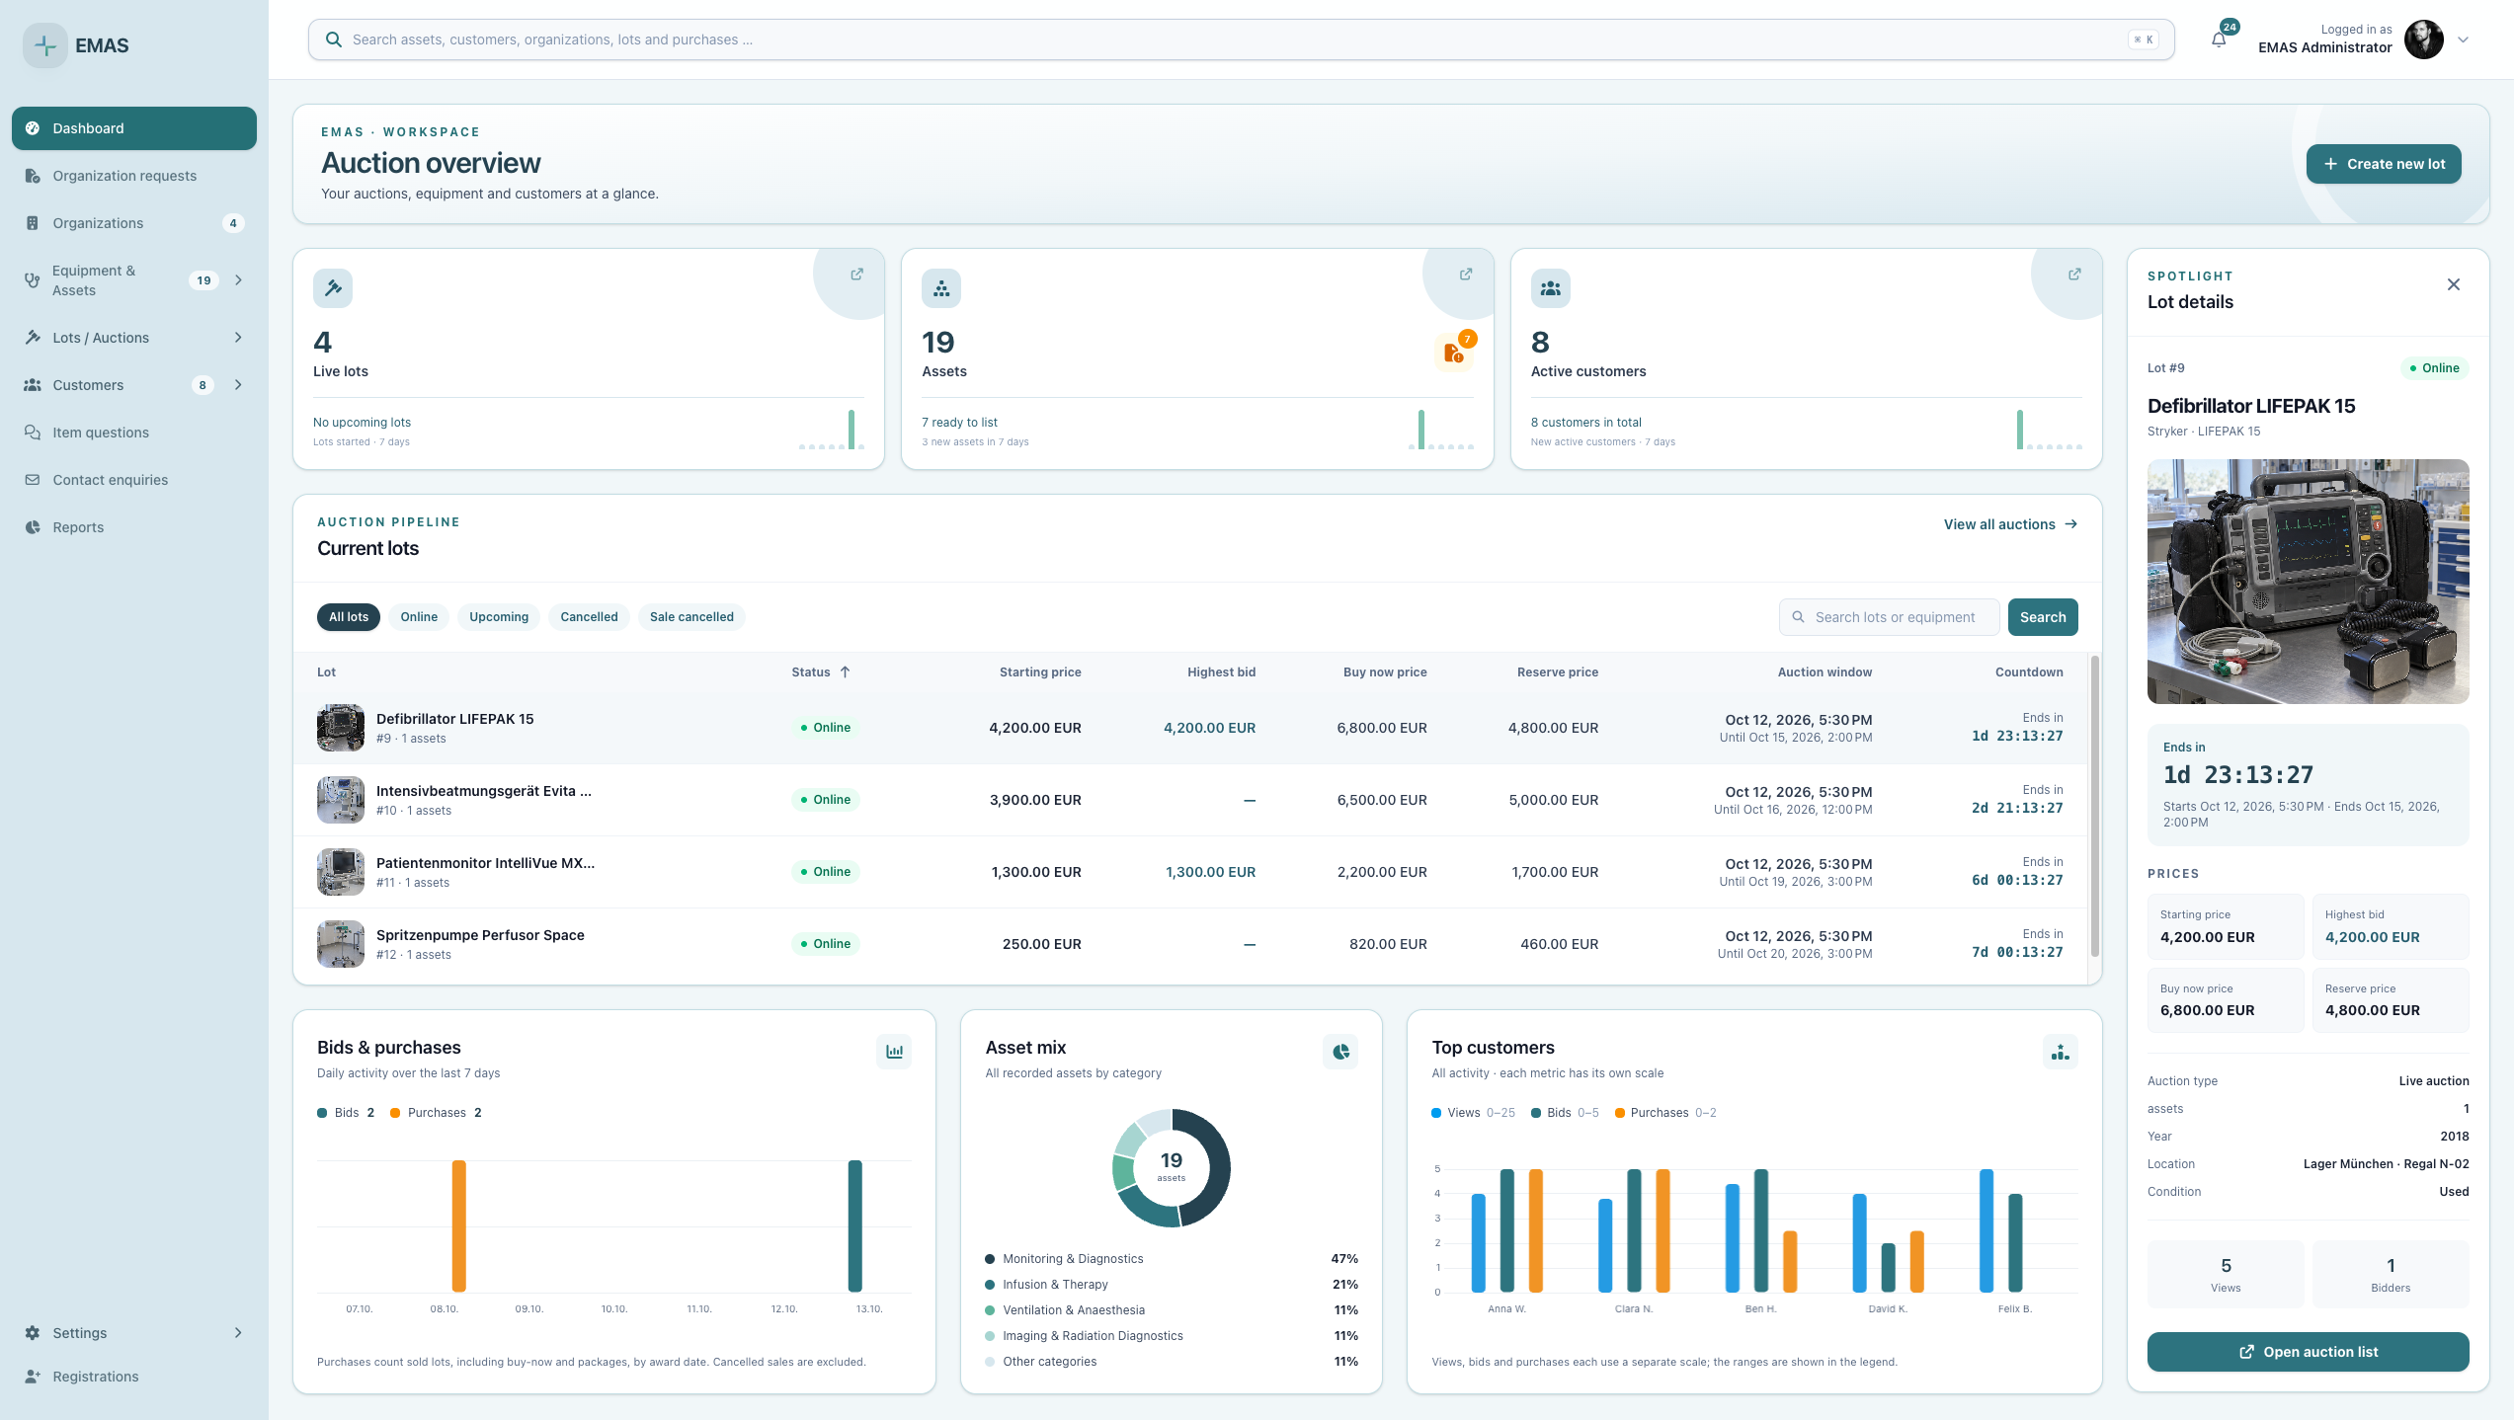Expand the Equipment & Assets sidebar chevron

[x=238, y=280]
